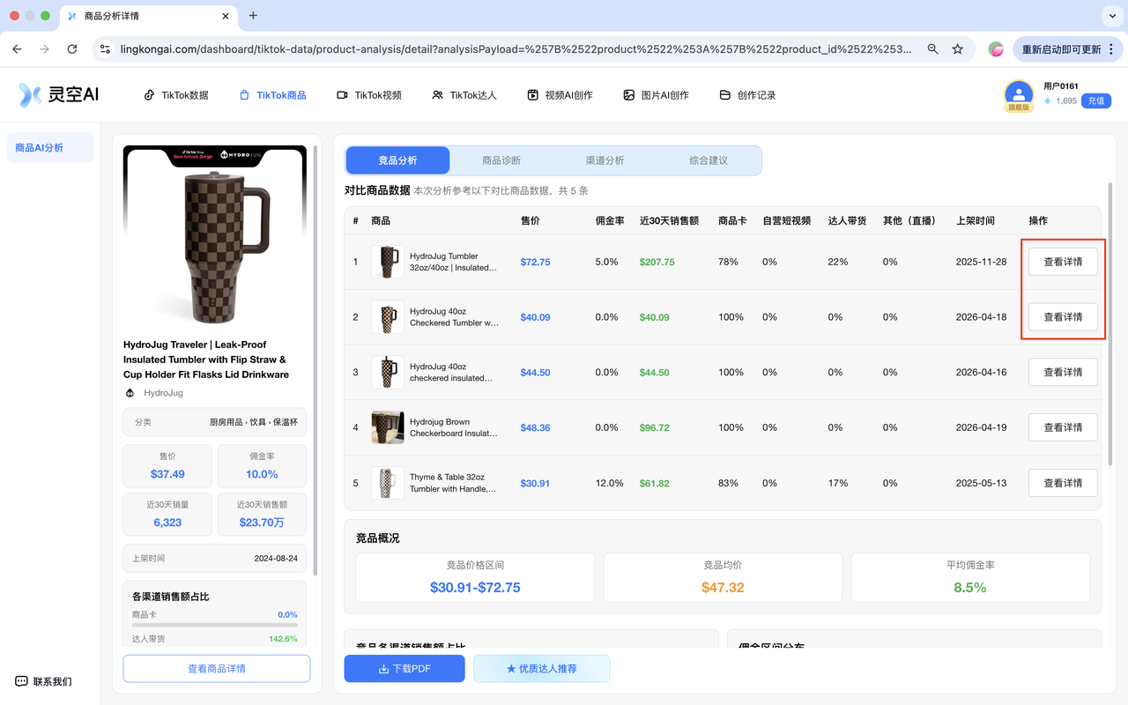Click 查看详情 for Thyme & Table row
The width and height of the screenshot is (1128, 705).
tap(1063, 483)
